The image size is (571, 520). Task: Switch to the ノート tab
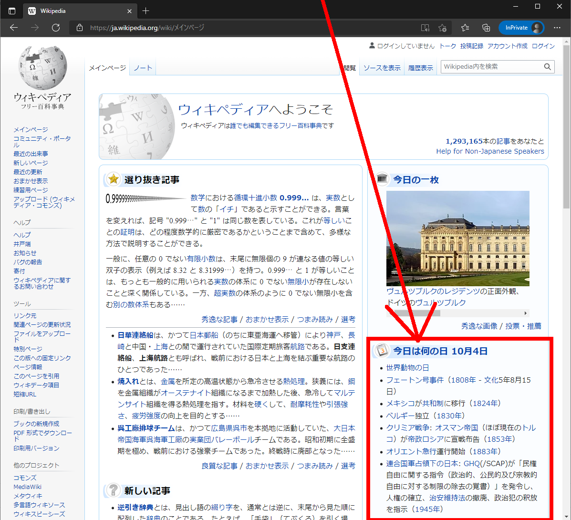(x=143, y=68)
